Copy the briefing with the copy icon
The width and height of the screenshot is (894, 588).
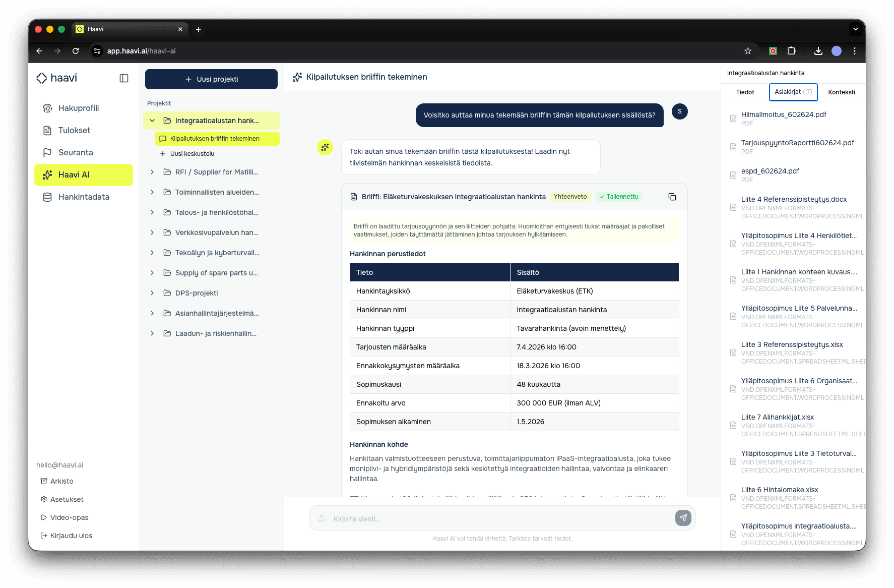[672, 197]
